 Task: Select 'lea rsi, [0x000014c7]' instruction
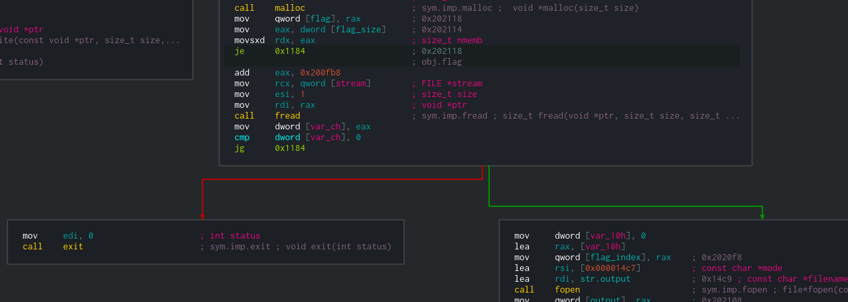pos(577,268)
